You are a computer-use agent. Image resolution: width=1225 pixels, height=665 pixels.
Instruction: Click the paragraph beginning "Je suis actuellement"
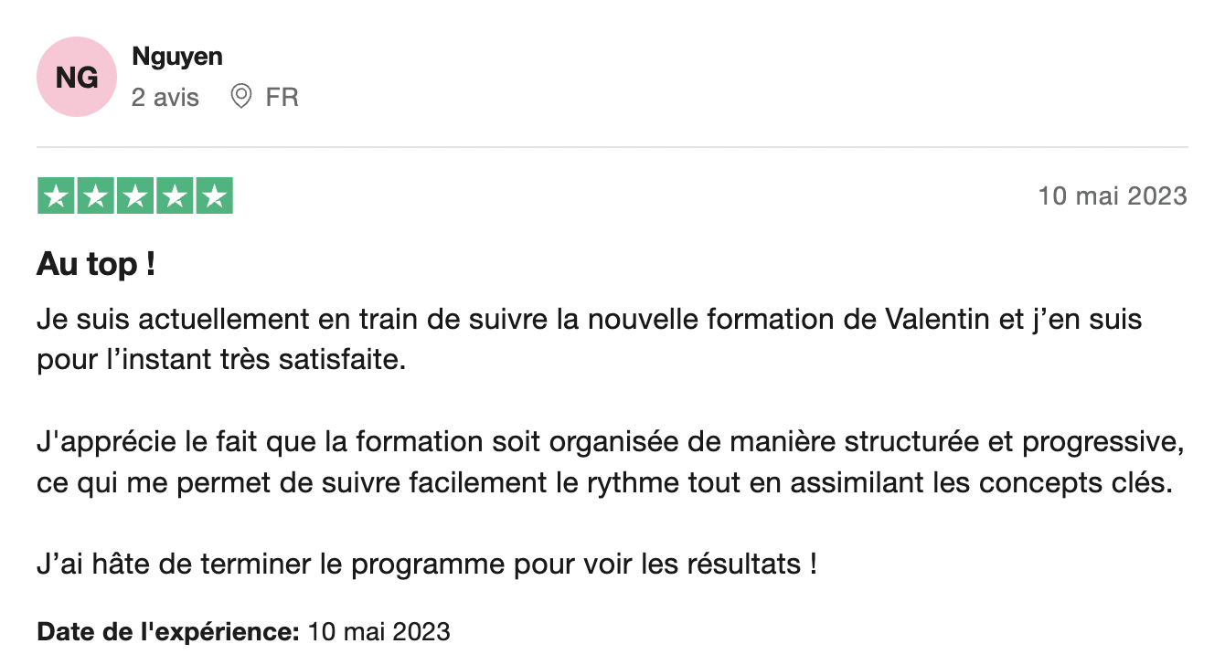[589, 339]
